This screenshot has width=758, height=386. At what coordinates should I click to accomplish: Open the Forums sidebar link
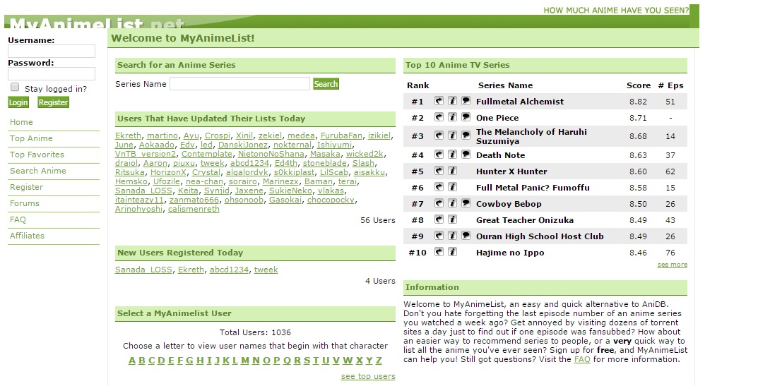(x=24, y=203)
